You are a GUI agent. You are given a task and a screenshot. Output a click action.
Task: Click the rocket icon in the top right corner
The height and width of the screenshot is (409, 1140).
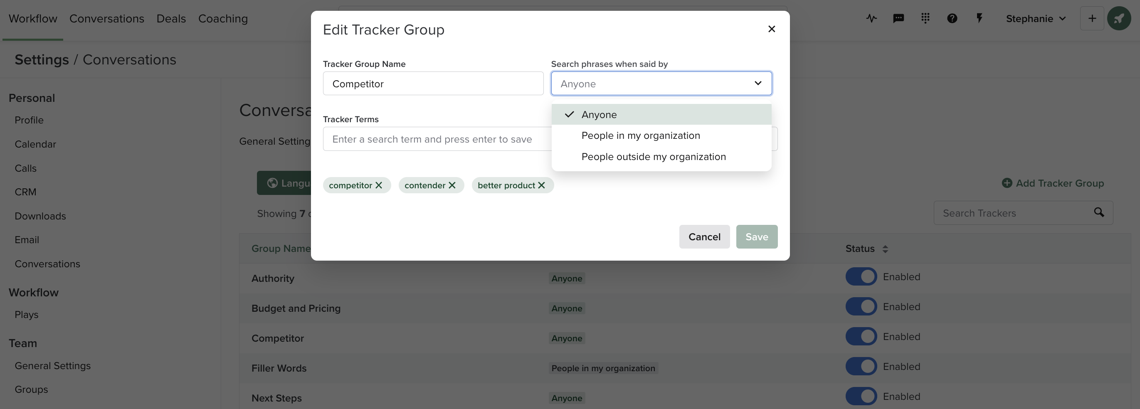(1119, 18)
